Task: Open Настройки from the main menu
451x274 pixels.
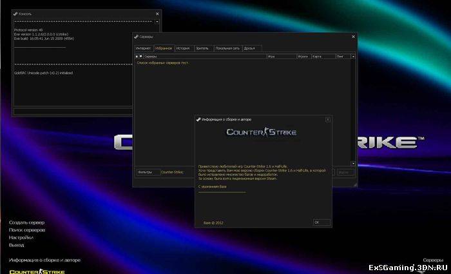Action: tap(21, 237)
